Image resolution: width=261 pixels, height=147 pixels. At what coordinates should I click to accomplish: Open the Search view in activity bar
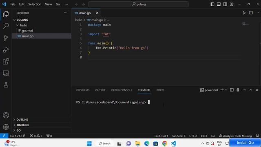(x=6, y=26)
